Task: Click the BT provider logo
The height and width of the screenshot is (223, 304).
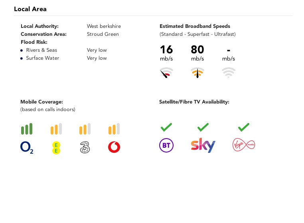Action: tap(166, 145)
